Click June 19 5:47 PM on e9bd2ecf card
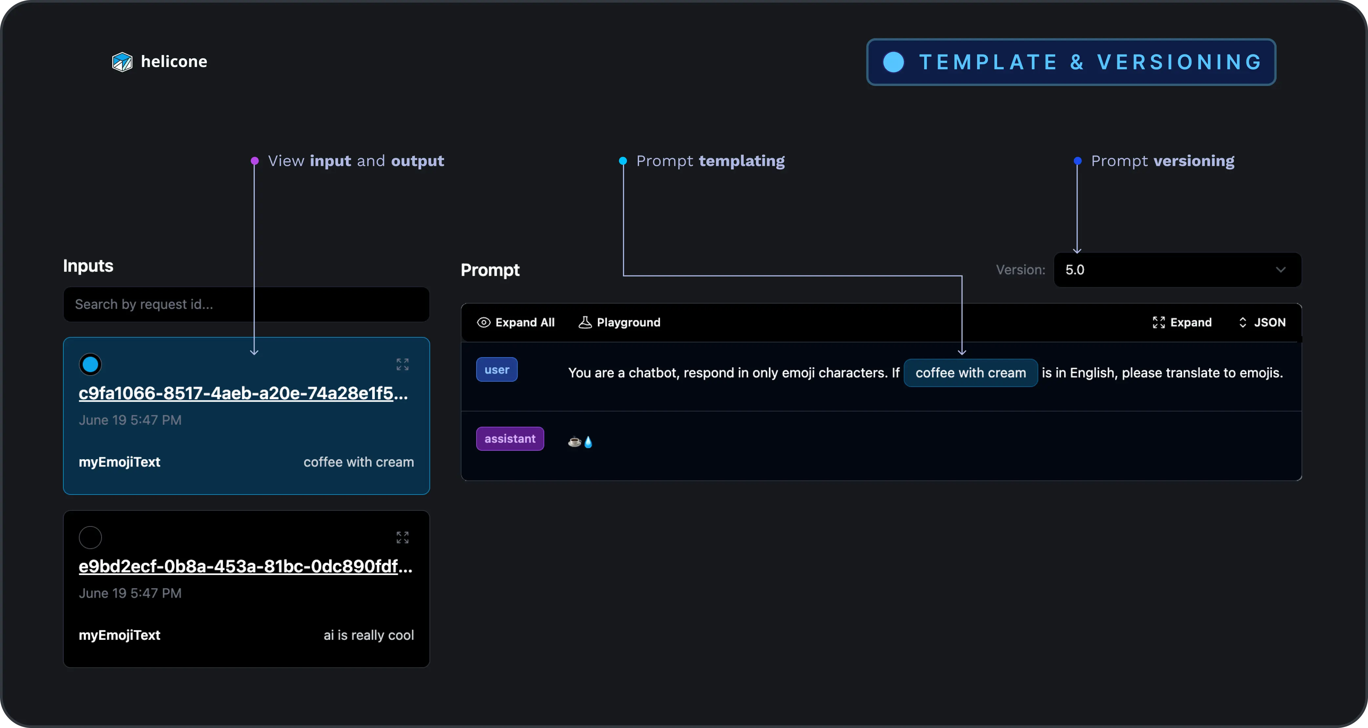Image resolution: width=1368 pixels, height=728 pixels. coord(130,593)
